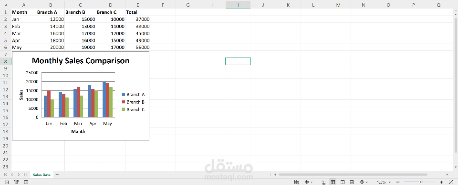Screen dimensions: 458x185
Task: Go to the next sheet tab
Action: (x=19, y=175)
